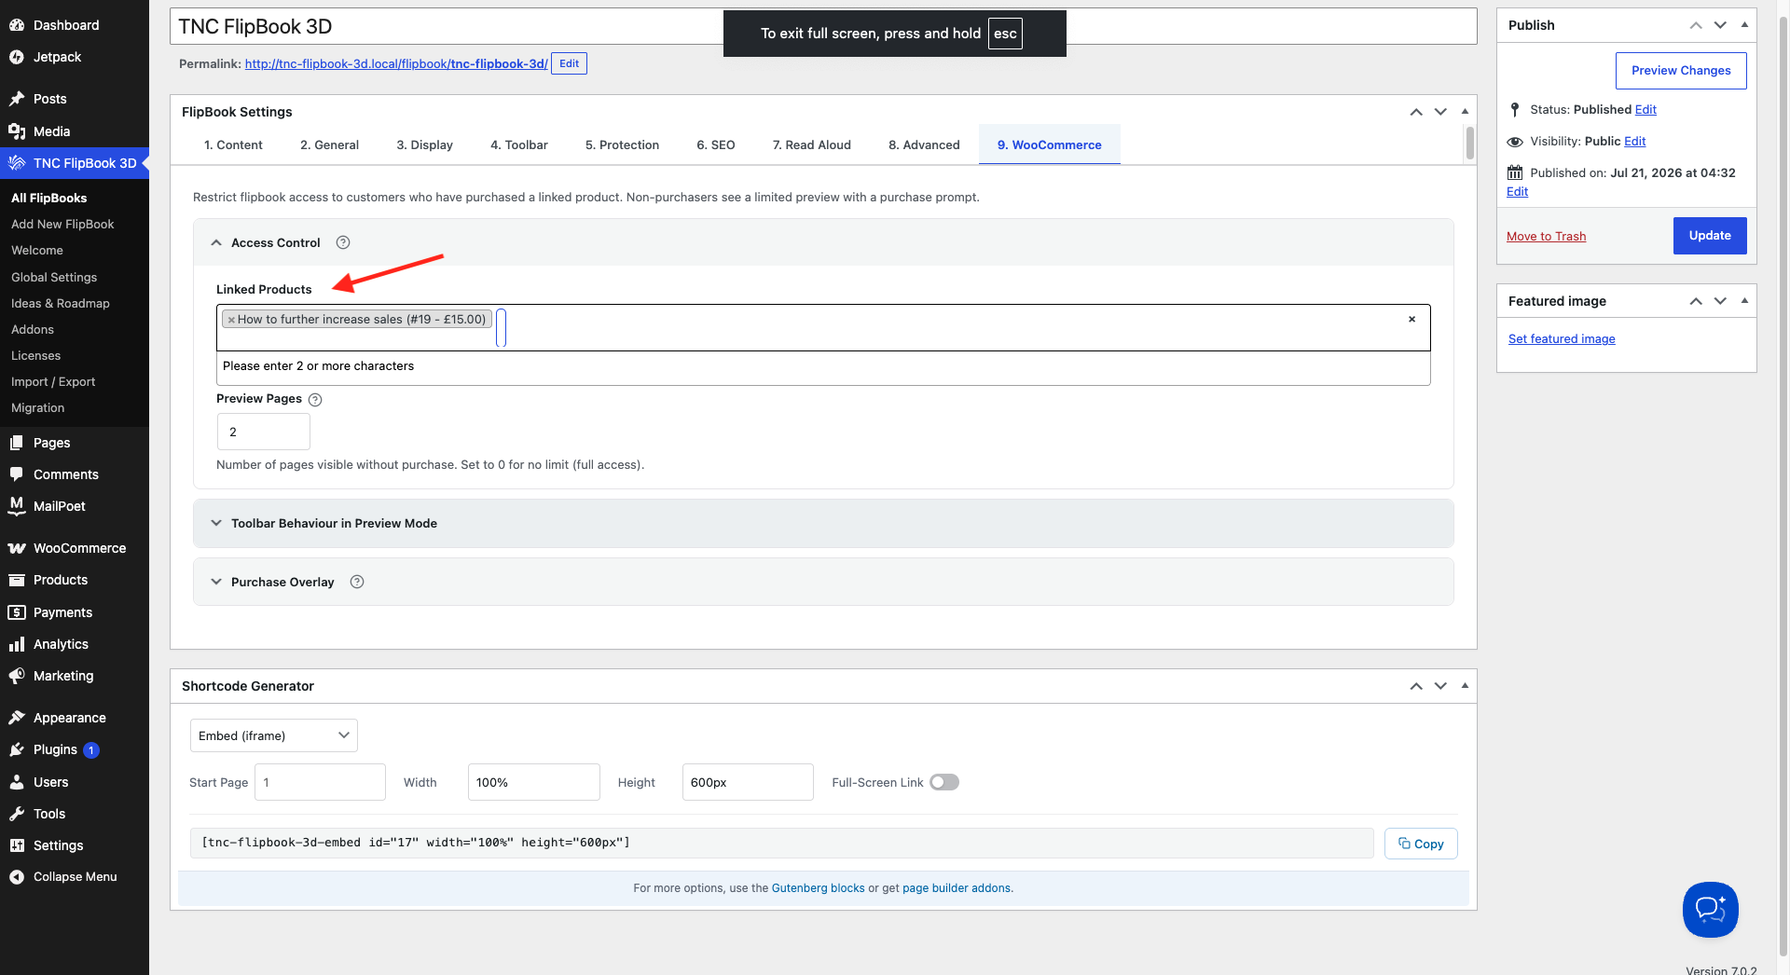Click the Marketing megaphone icon
This screenshot has height=975, width=1790.
coord(17,676)
